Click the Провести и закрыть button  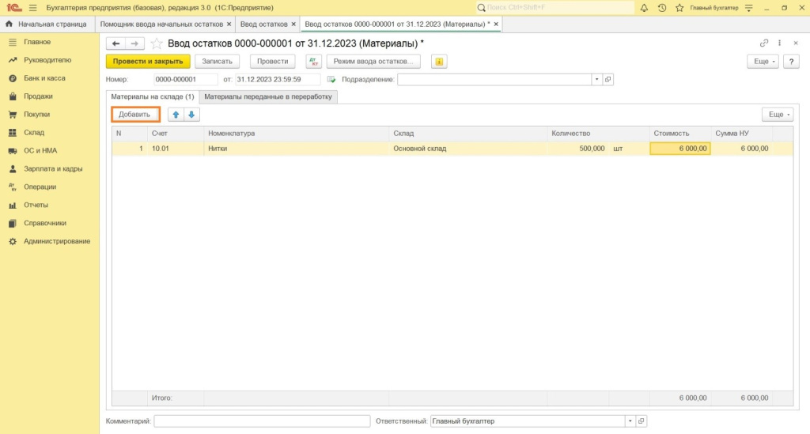148,61
